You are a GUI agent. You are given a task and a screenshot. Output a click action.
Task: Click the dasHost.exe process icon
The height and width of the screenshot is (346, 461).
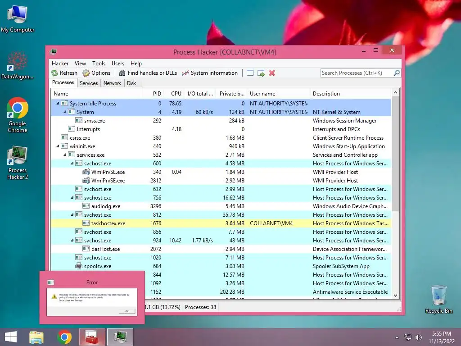click(86, 249)
